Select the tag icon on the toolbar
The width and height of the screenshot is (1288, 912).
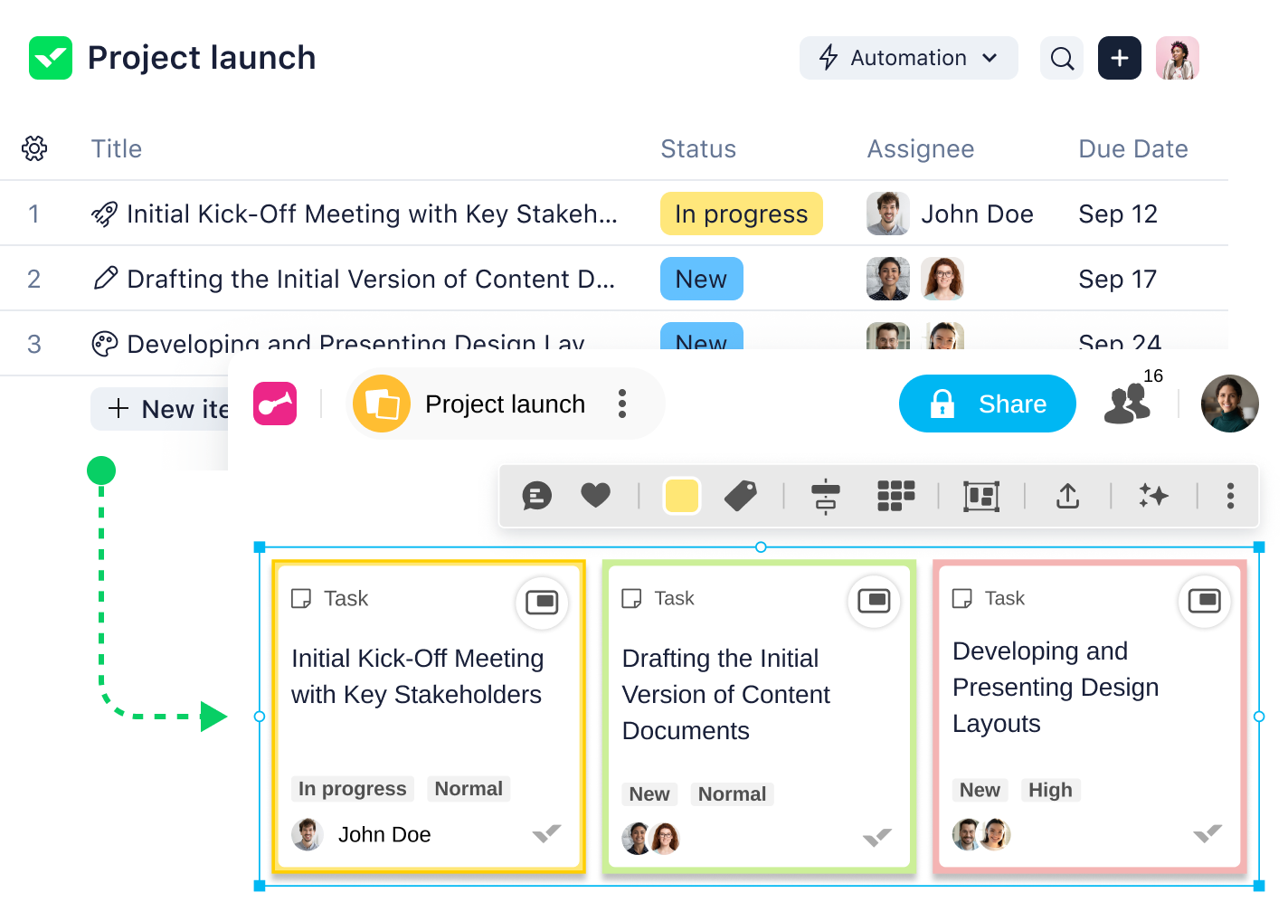[741, 496]
